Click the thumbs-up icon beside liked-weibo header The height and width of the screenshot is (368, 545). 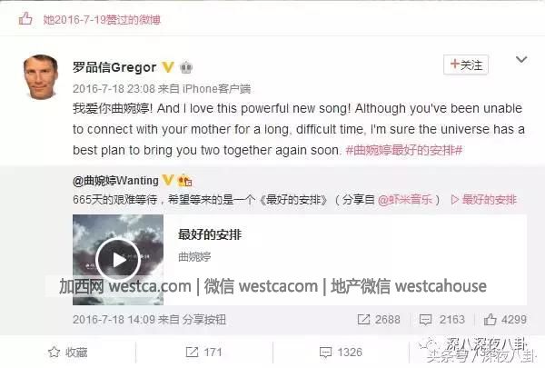pos(25,19)
